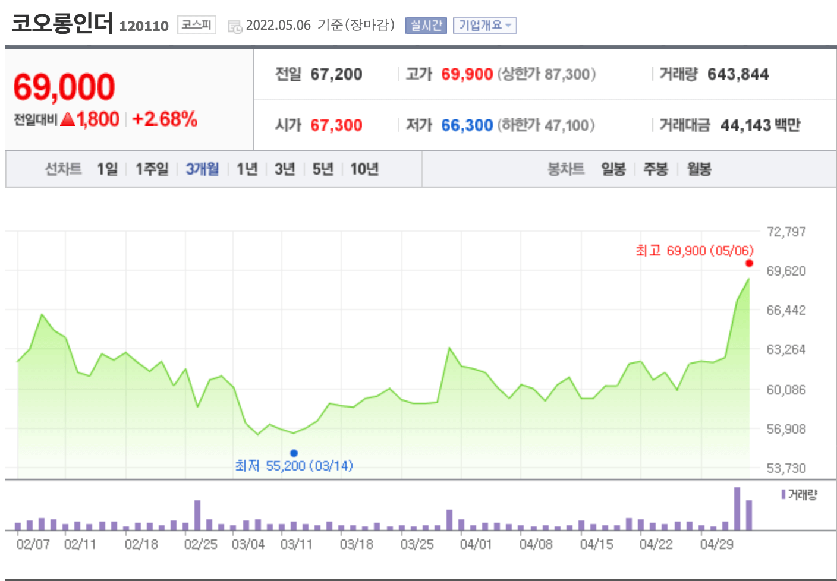
Task: Click the +2.68% change rate
Action: point(165,119)
